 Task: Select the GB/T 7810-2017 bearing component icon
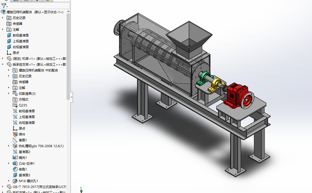9,187
